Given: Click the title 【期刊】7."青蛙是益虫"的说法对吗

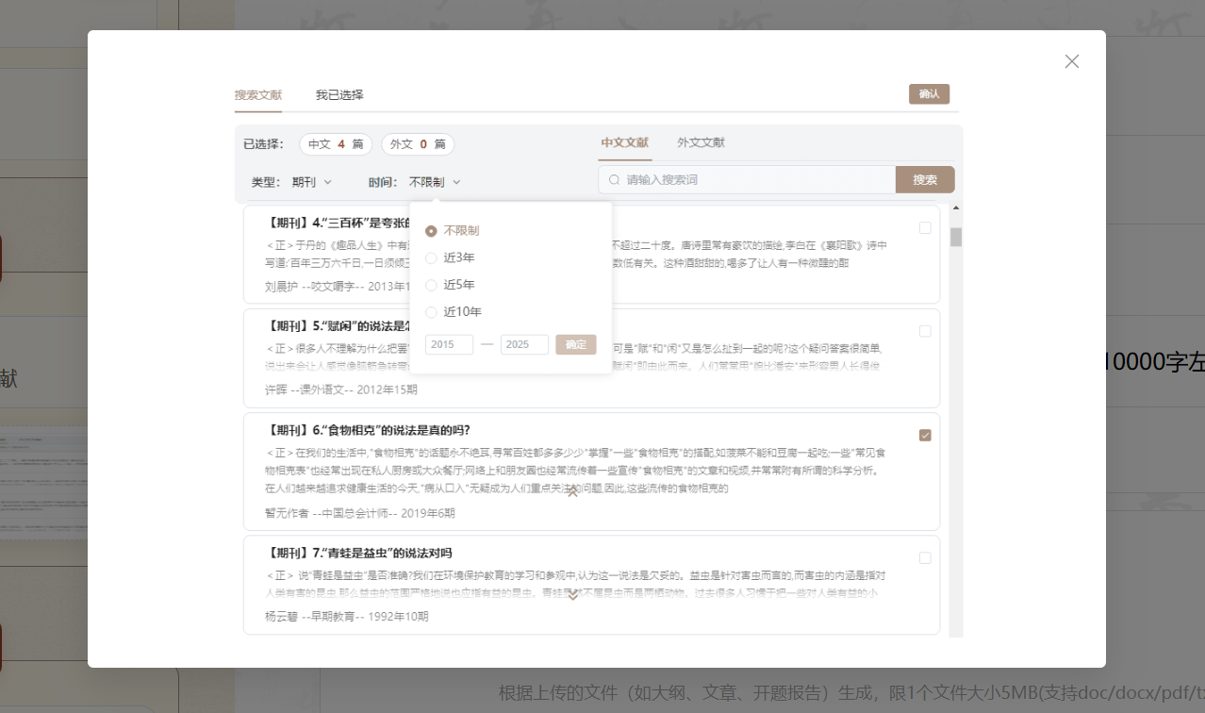Looking at the screenshot, I should click(359, 553).
